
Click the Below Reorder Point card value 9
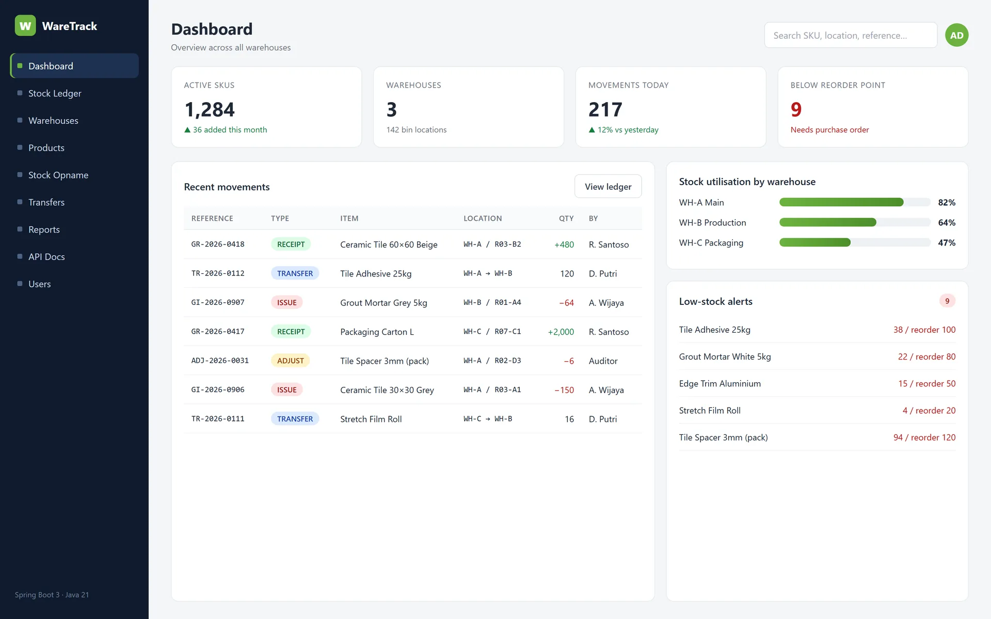(796, 109)
